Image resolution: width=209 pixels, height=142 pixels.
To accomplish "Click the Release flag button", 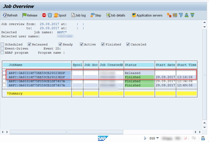I will [30, 15].
